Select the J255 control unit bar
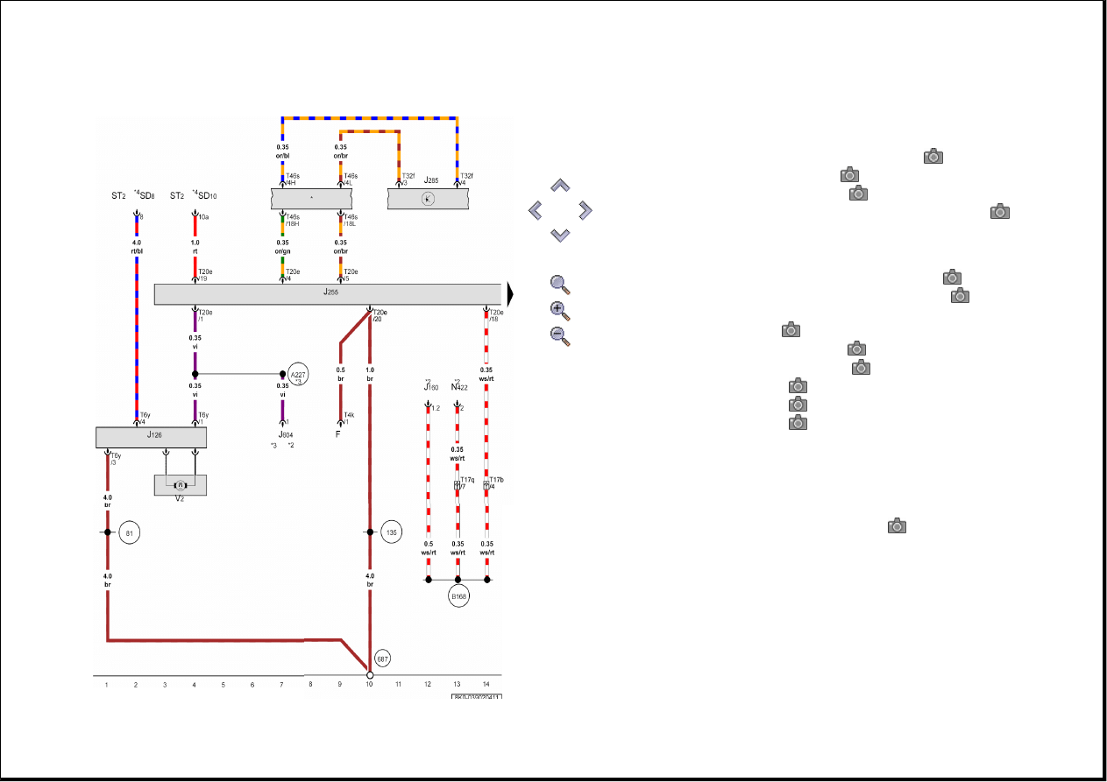This screenshot has height=782, width=1107. tap(327, 294)
